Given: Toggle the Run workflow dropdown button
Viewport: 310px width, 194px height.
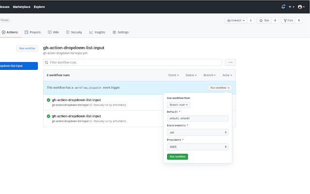Looking at the screenshot, I should tap(220, 88).
